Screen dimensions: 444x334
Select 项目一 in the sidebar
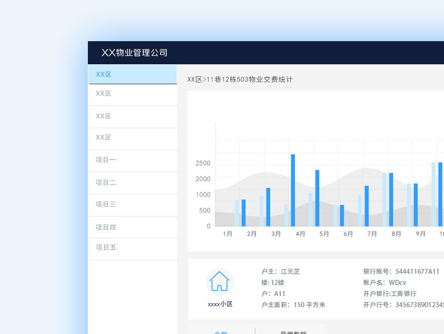(x=105, y=159)
